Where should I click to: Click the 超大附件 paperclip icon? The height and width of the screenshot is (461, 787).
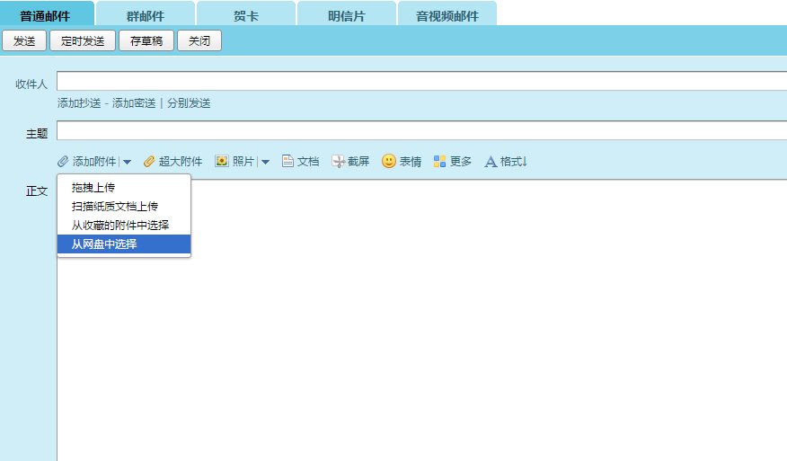pyautogui.click(x=149, y=161)
